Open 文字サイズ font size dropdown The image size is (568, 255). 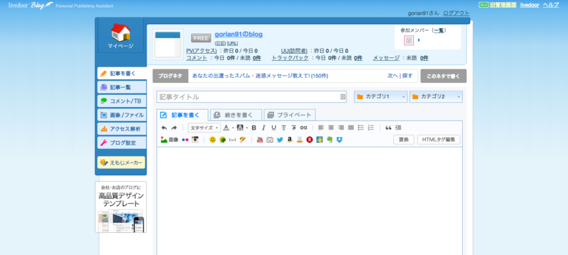[x=204, y=128]
